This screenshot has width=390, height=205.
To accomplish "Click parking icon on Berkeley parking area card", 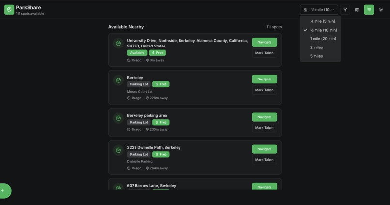I will (x=119, y=118).
